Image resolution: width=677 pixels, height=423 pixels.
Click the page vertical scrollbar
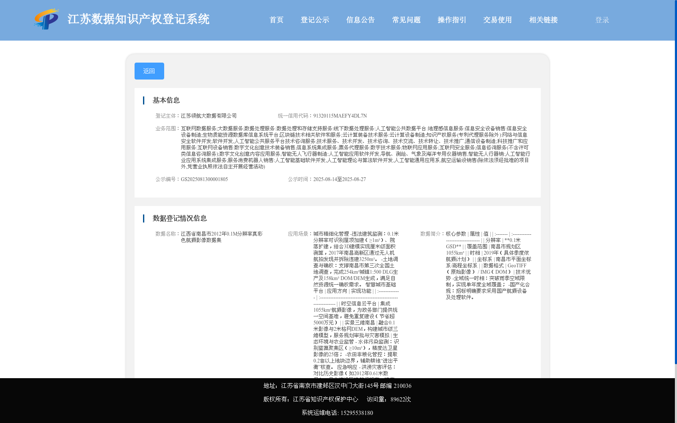[675, 182]
